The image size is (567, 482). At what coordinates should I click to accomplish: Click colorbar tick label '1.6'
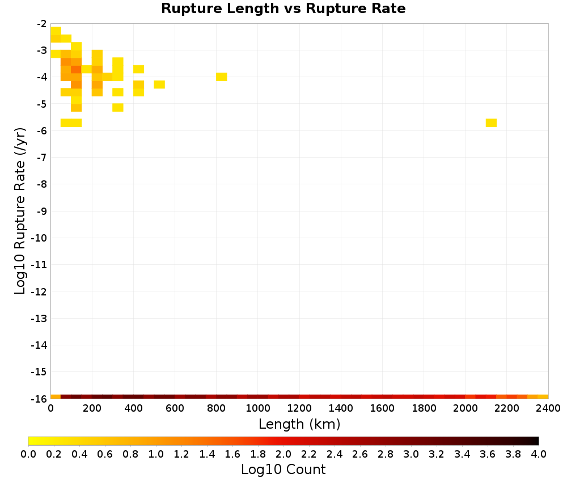pyautogui.click(x=232, y=454)
